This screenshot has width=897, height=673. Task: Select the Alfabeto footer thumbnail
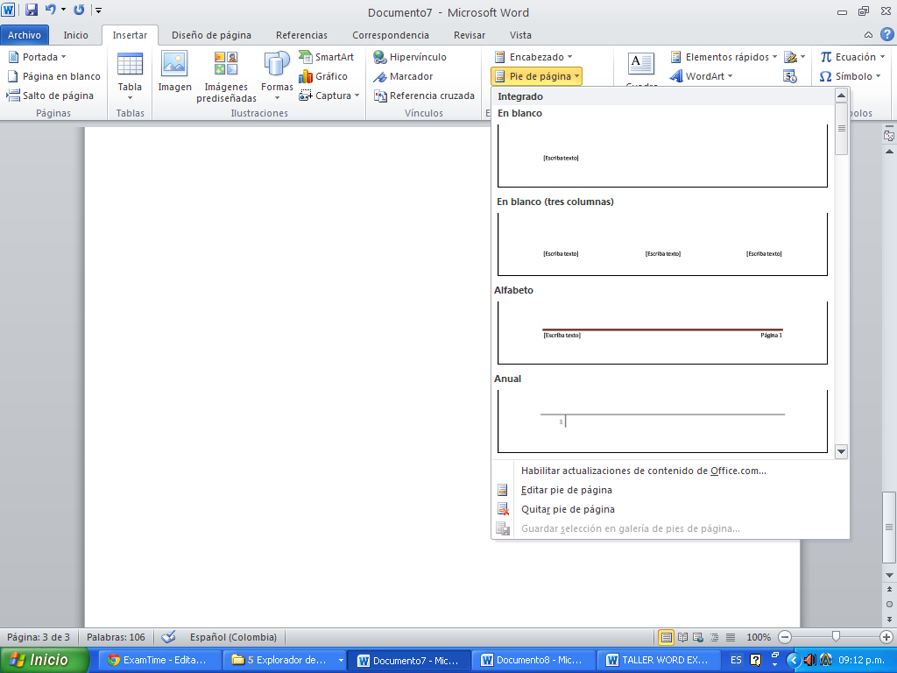pos(662,332)
